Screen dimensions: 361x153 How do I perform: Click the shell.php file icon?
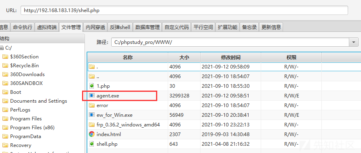point(92,144)
